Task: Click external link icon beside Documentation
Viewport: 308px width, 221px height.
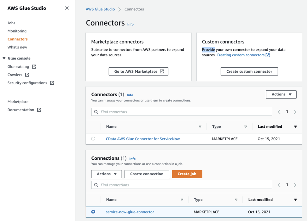Action: pos(39,110)
